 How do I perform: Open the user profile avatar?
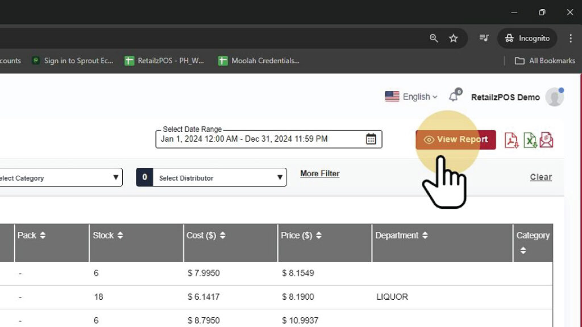[554, 97]
